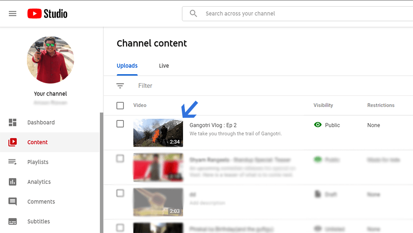This screenshot has height=233, width=413.
Task: Open the hamburger navigation menu
Action: pyautogui.click(x=12, y=14)
